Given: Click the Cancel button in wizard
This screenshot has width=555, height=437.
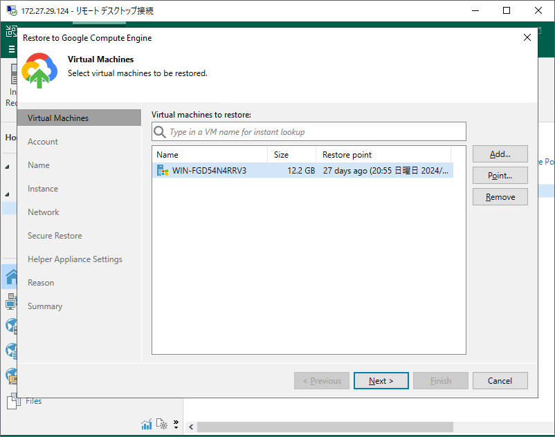Looking at the screenshot, I should pos(500,381).
